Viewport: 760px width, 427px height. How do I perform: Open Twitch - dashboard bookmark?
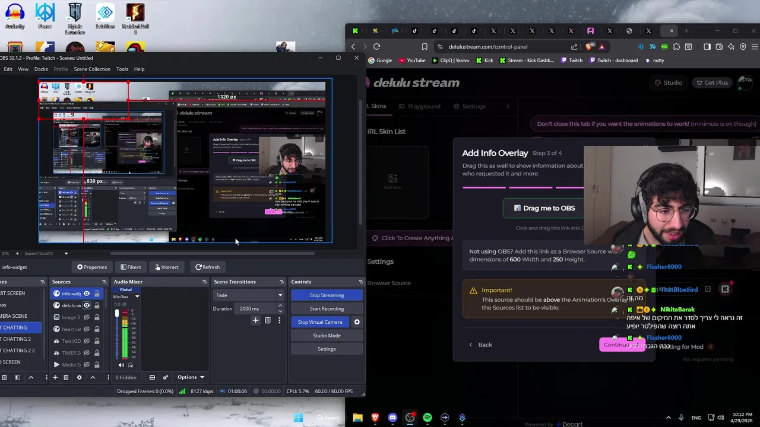pyautogui.click(x=613, y=60)
